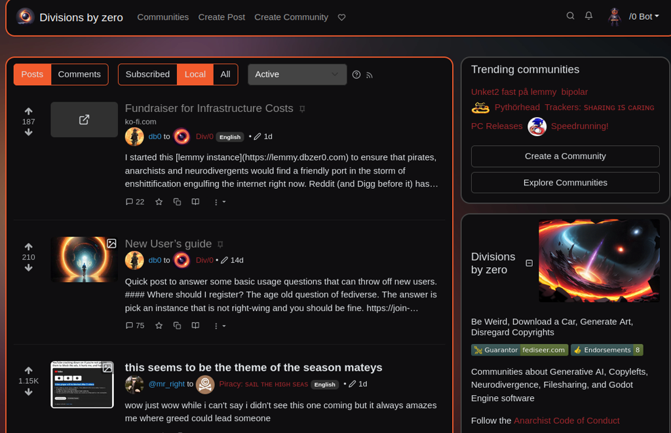This screenshot has height=433, width=671.
Task: Open more options on Fundraiser post
Action: pyautogui.click(x=220, y=202)
